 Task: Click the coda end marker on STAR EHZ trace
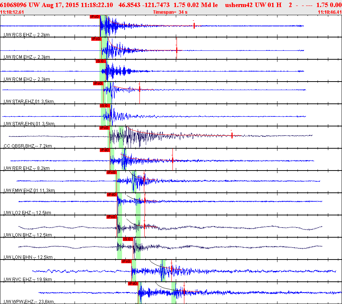tap(139, 89)
